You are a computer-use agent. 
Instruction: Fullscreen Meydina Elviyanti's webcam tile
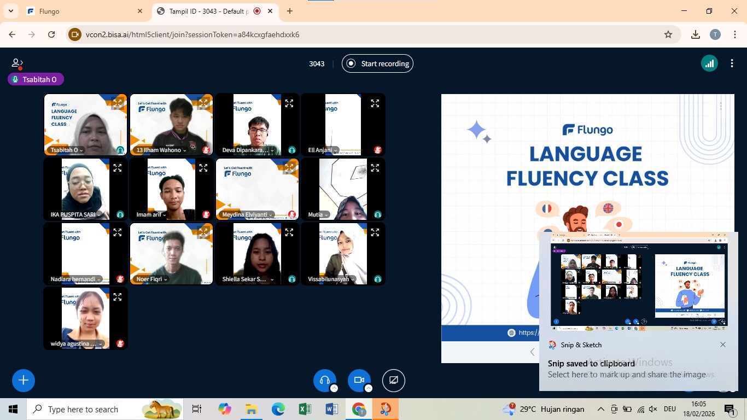tap(289, 167)
